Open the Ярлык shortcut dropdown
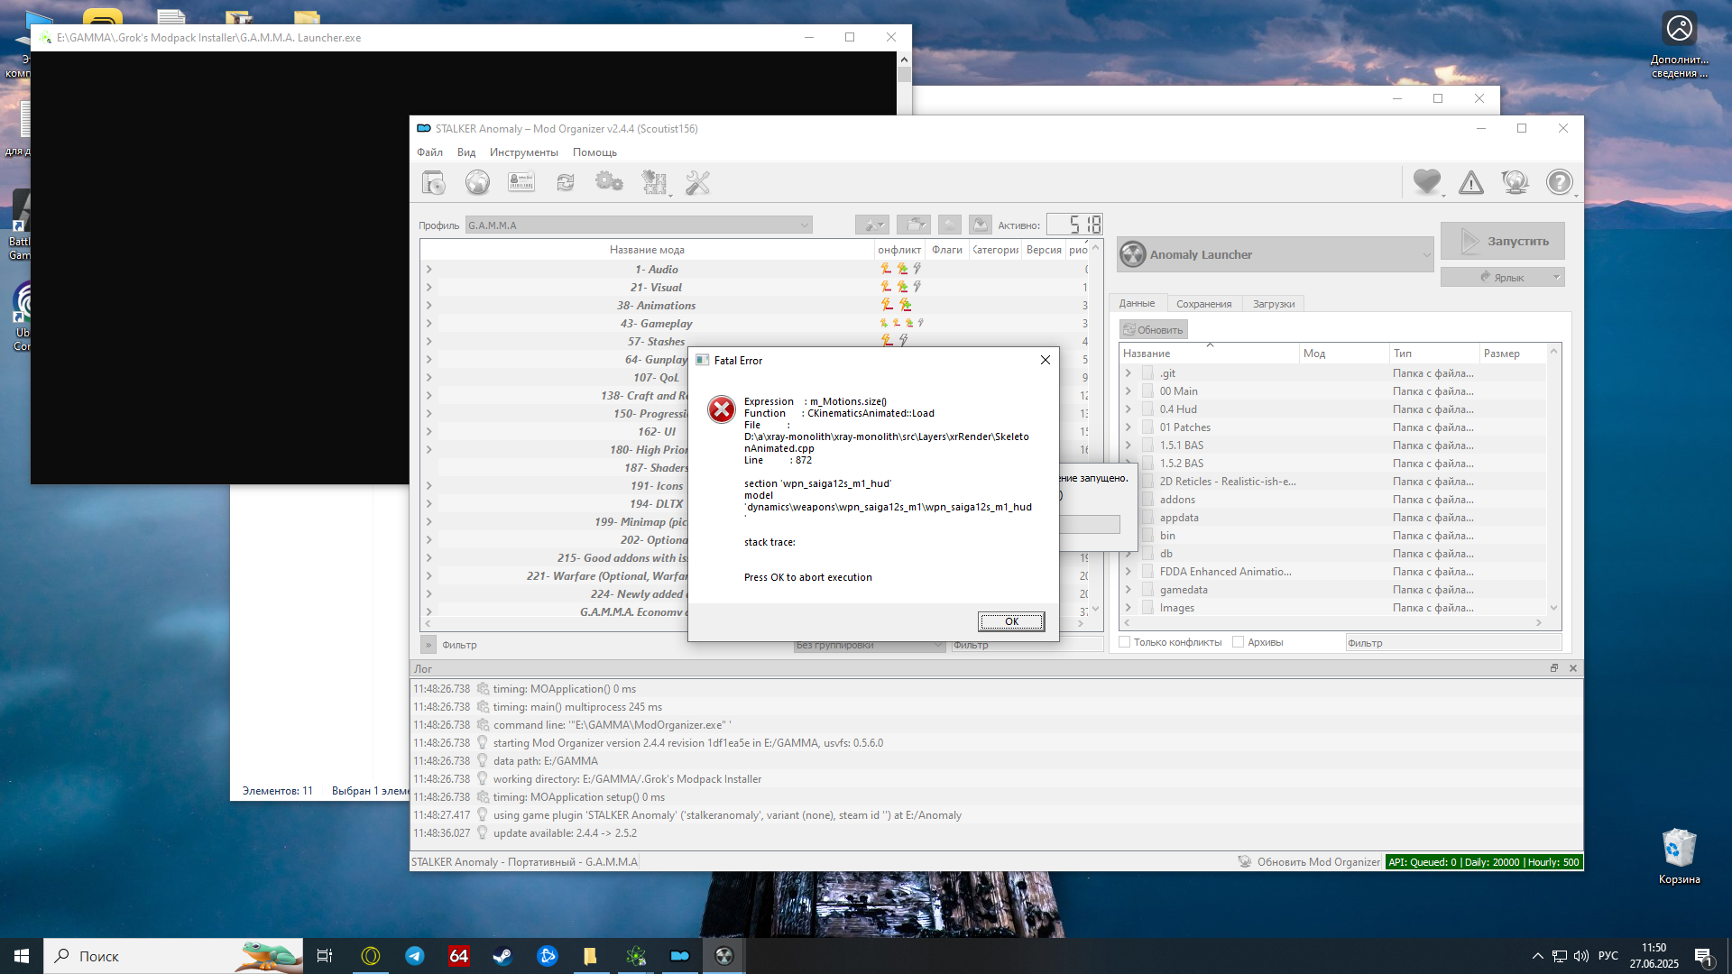 coord(1502,277)
